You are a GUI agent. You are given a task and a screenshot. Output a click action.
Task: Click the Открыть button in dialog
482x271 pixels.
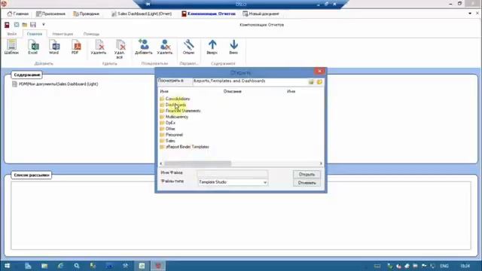(307, 174)
